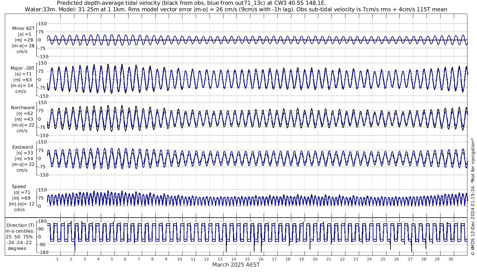Click the subtitle line starting 'Water:33m. Model:'
The height and width of the screenshot is (272, 477).
pos(236,9)
